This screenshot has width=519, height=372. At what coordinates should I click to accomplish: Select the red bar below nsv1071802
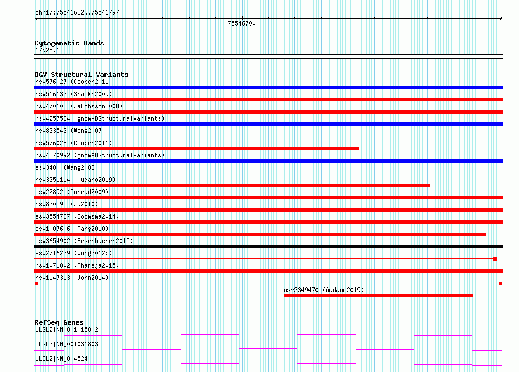(x=268, y=271)
